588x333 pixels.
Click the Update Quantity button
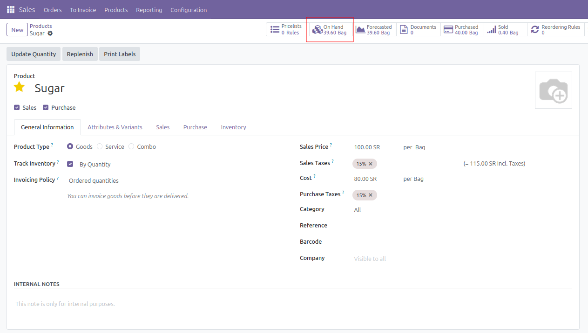click(34, 54)
